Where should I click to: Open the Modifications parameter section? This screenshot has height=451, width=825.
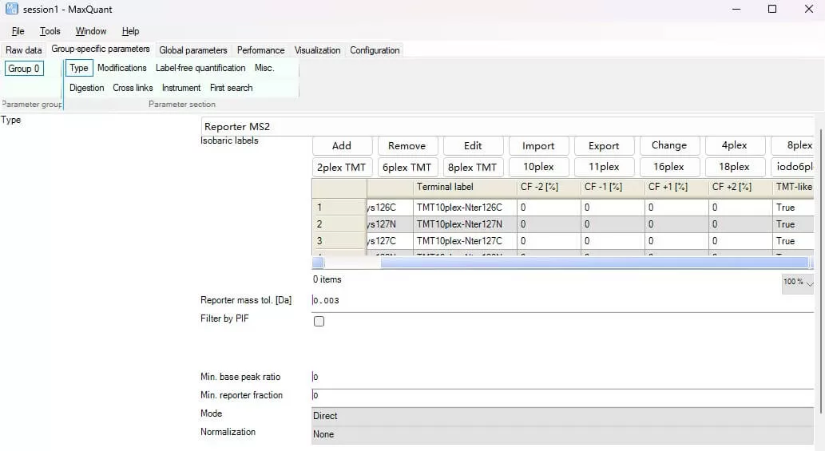(x=122, y=69)
